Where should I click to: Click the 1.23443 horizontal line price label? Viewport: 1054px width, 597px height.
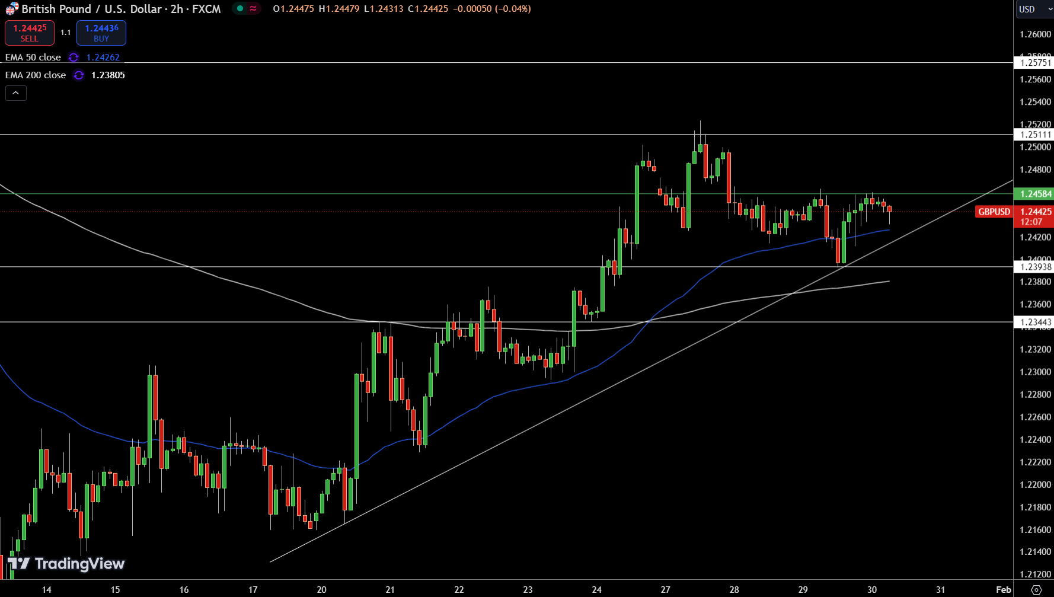tap(1034, 323)
